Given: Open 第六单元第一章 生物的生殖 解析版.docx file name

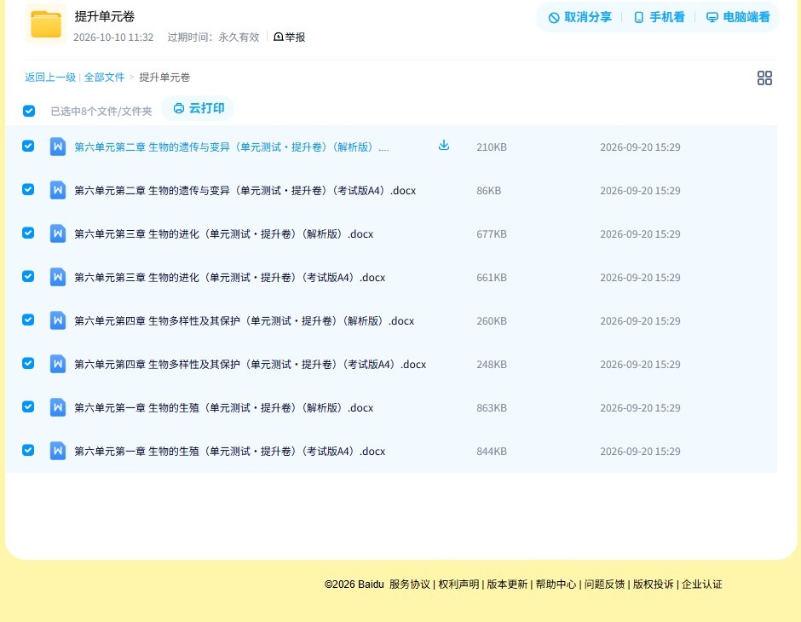Looking at the screenshot, I should point(224,407).
